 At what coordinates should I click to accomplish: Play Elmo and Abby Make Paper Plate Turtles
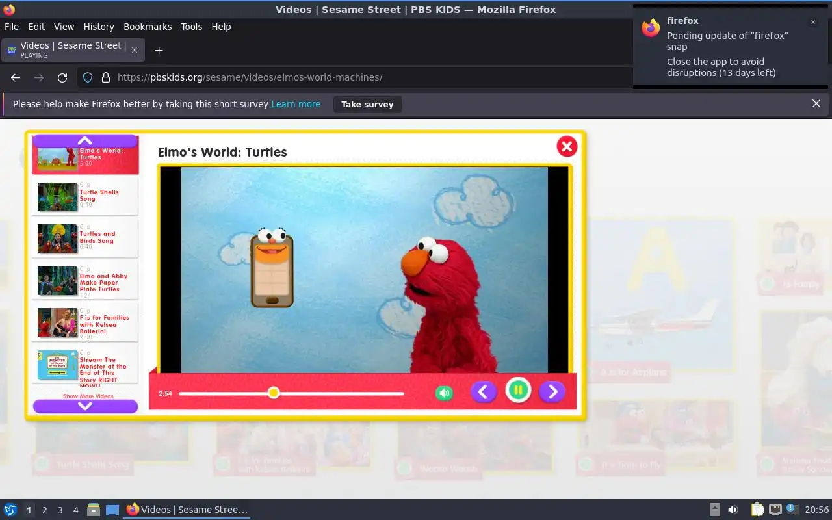(x=86, y=280)
